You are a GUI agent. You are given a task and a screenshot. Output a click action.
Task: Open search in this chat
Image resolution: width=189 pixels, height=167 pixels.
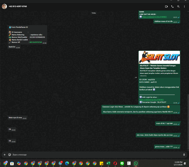(x=178, y=6)
